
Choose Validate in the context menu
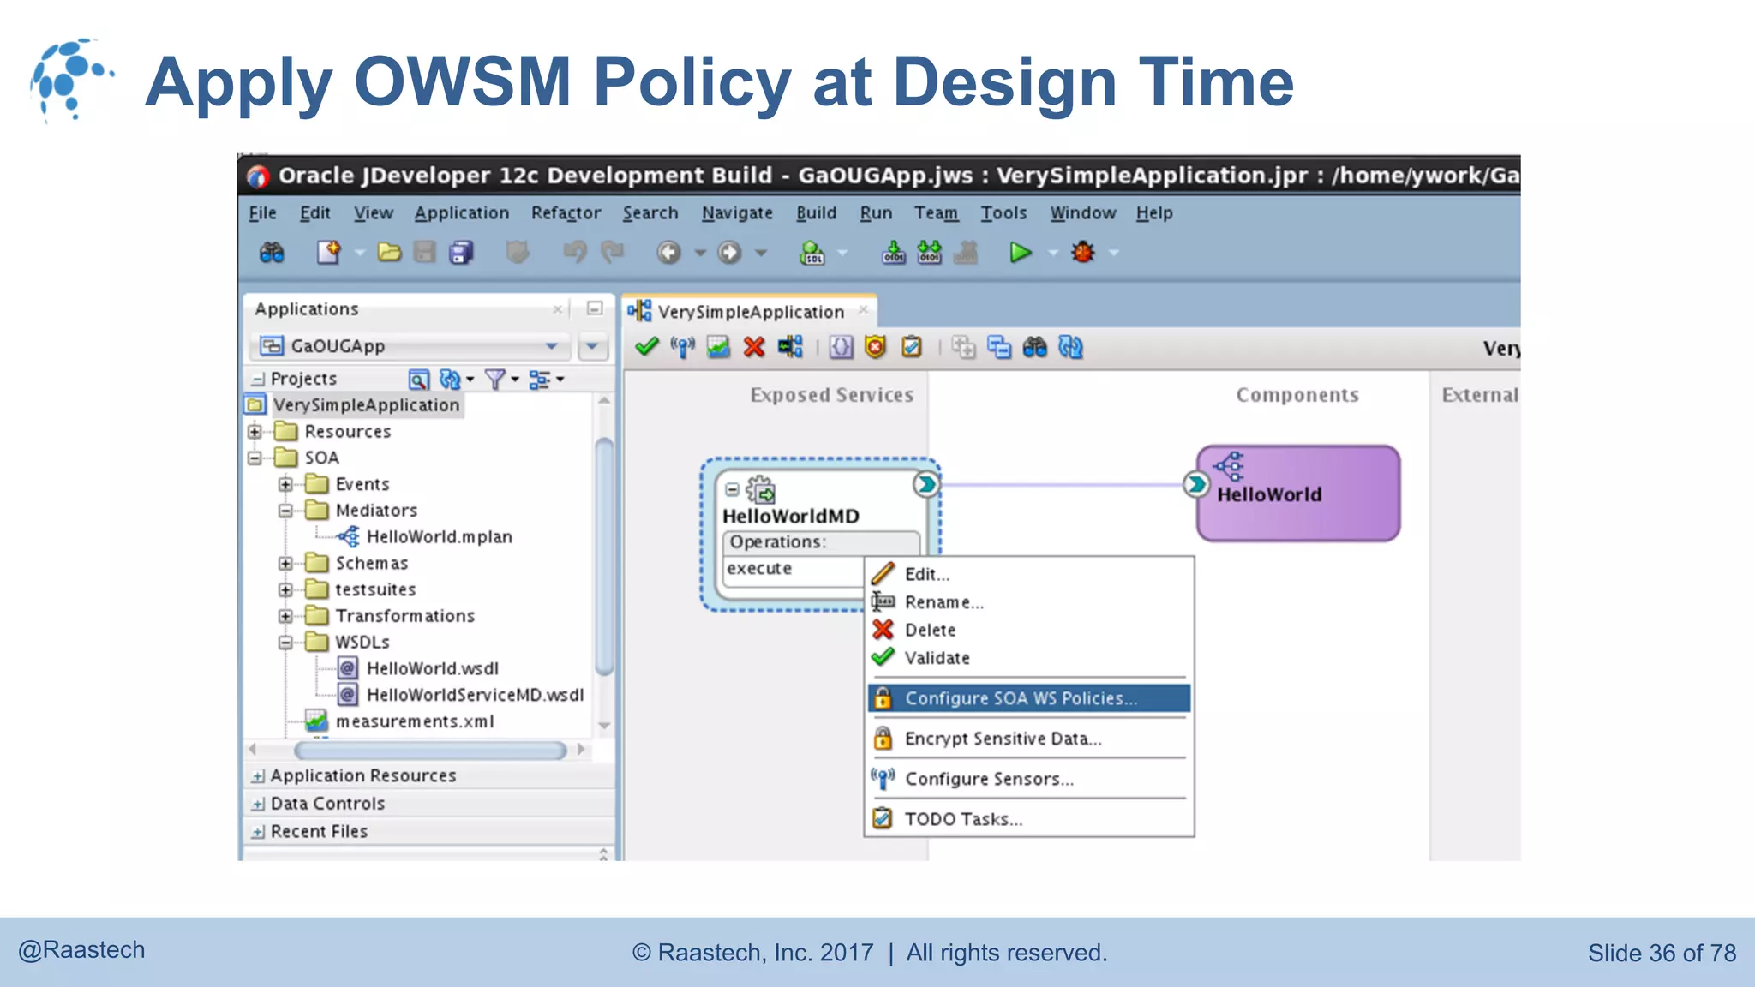click(1028, 658)
